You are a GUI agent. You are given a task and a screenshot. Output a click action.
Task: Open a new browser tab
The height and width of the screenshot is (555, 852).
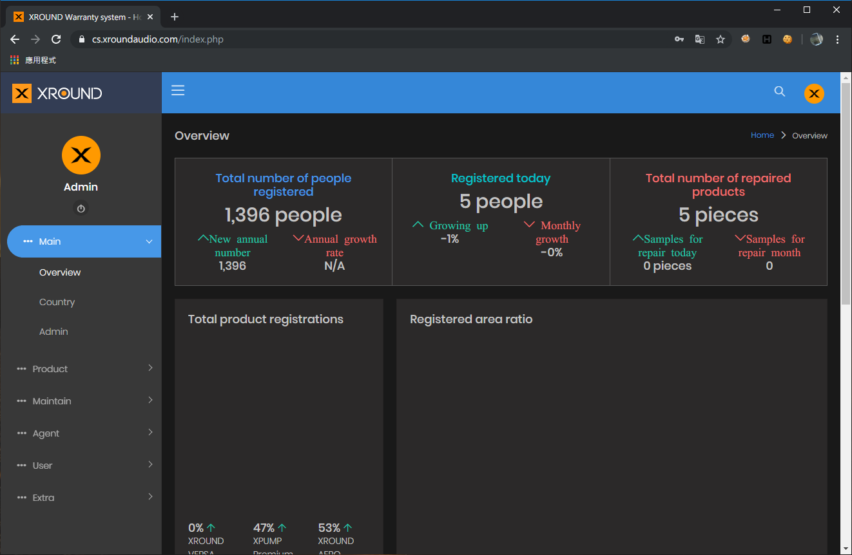(174, 17)
